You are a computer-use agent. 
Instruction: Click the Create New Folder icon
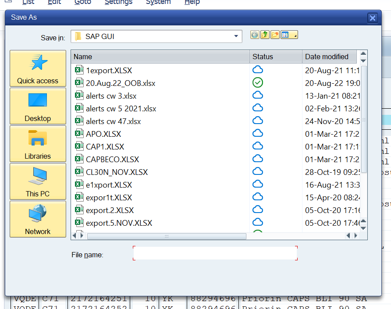point(275,34)
